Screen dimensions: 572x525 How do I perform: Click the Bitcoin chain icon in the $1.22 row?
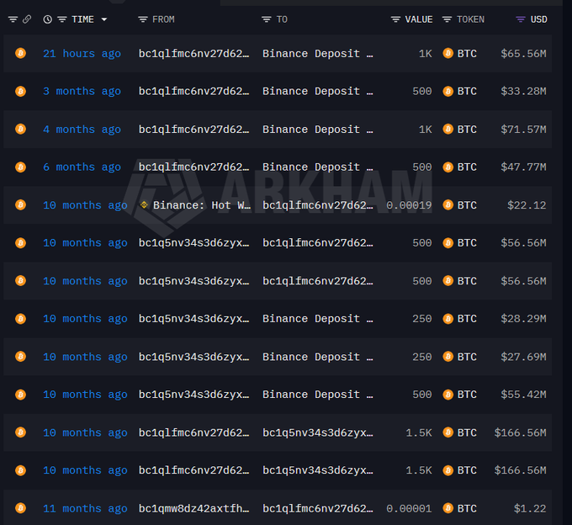pos(20,508)
